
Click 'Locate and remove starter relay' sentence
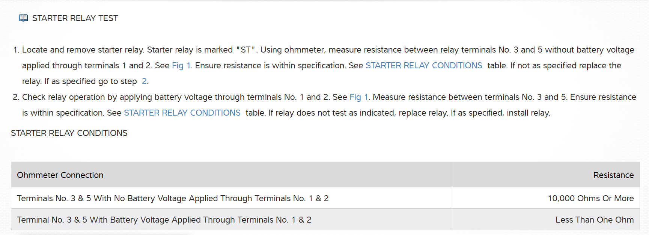[x=83, y=50]
